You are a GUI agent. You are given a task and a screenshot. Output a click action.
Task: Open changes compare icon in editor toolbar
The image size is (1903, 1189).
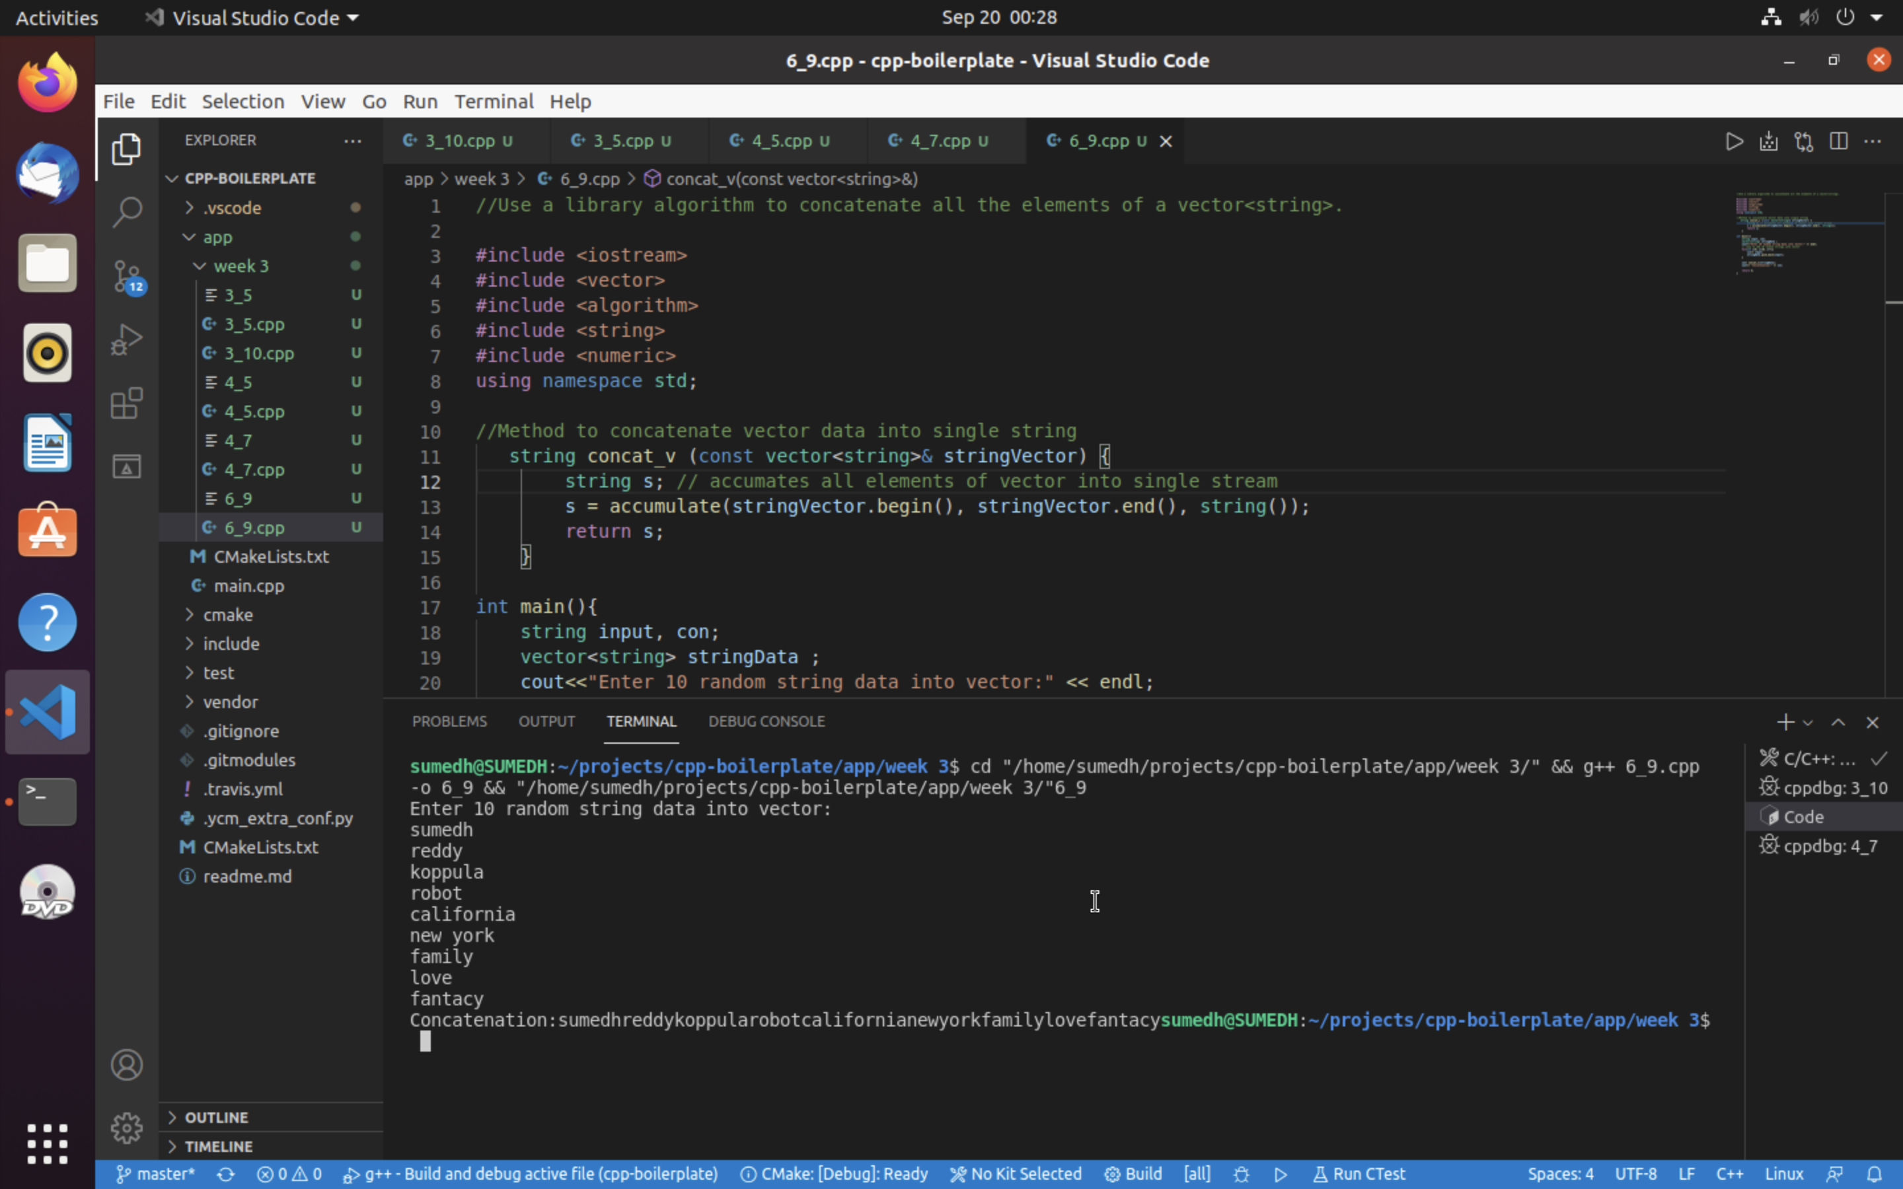(x=1803, y=141)
